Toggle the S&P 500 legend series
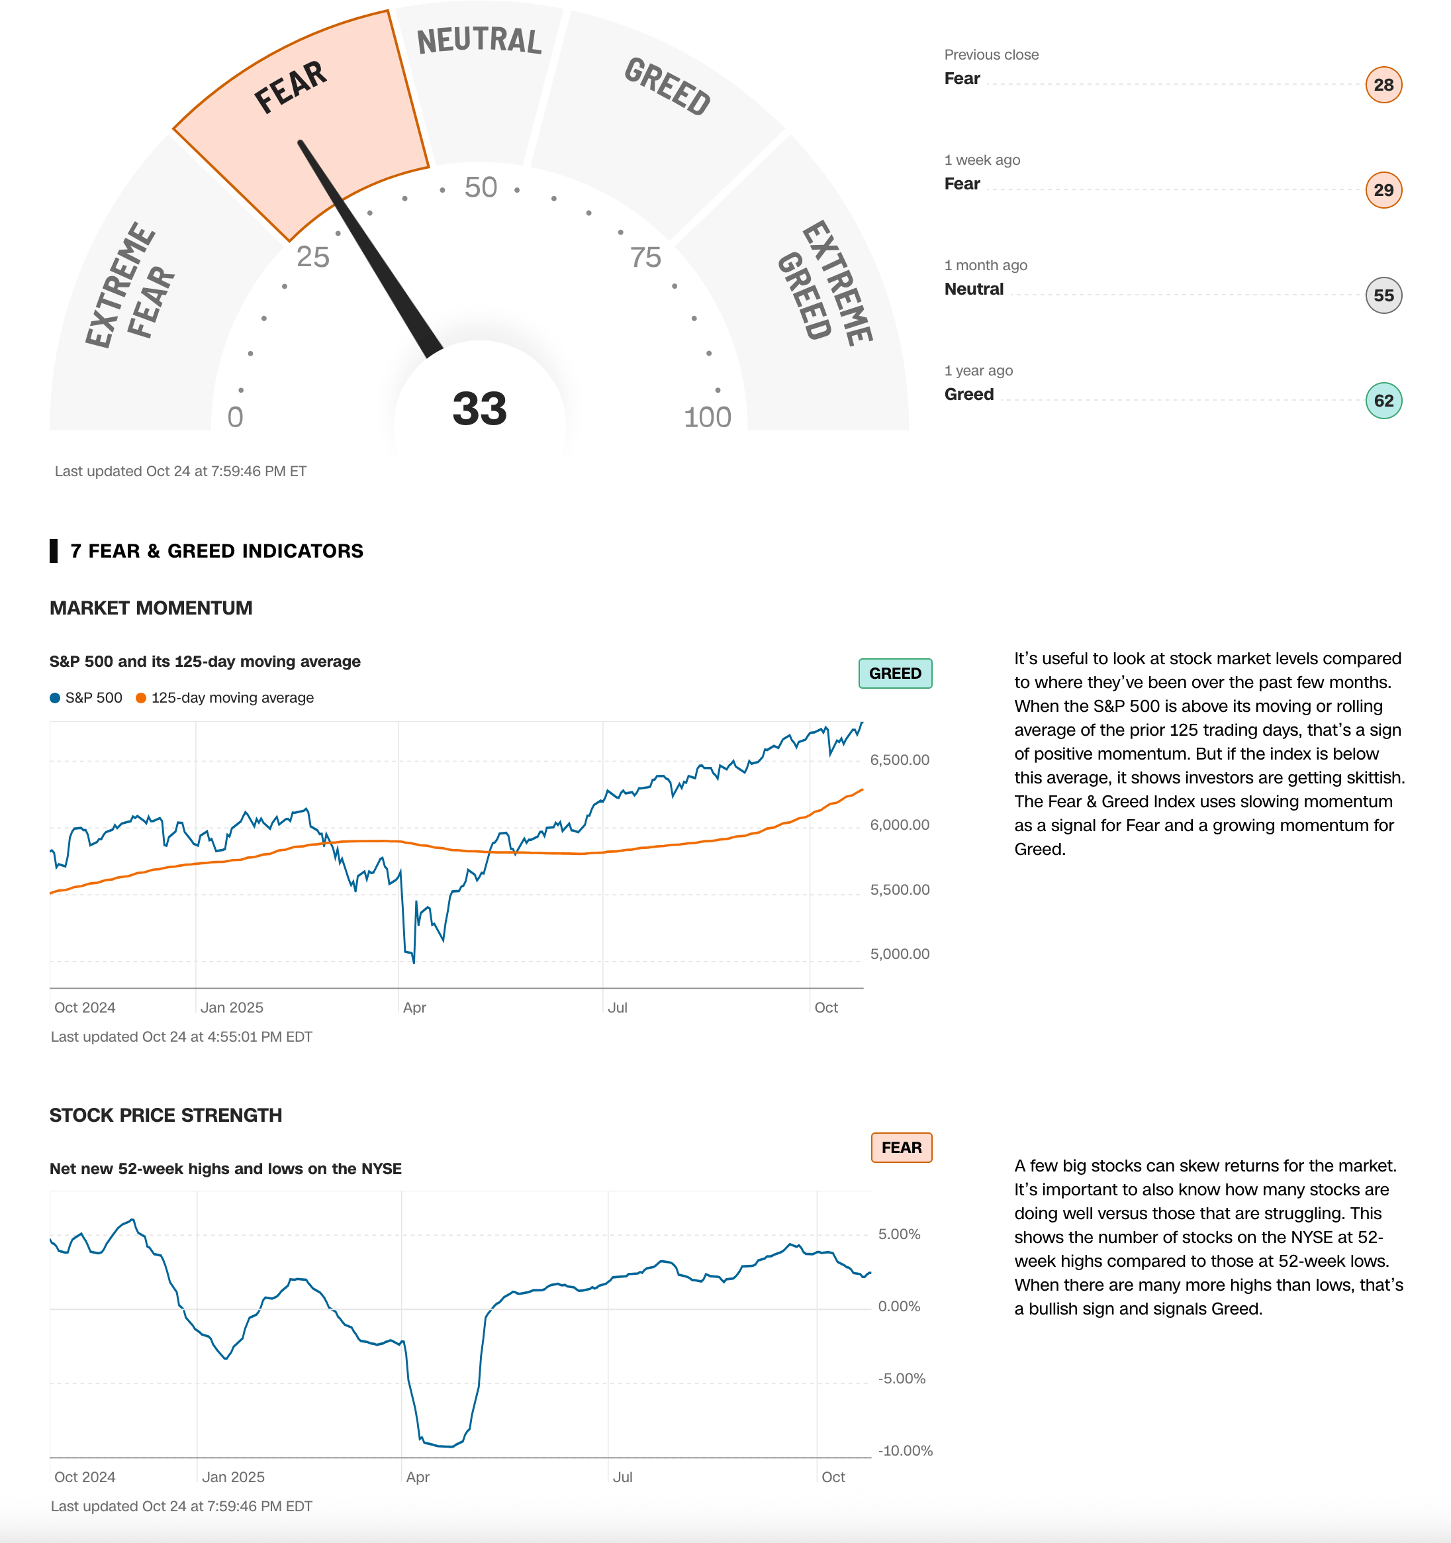 86,698
